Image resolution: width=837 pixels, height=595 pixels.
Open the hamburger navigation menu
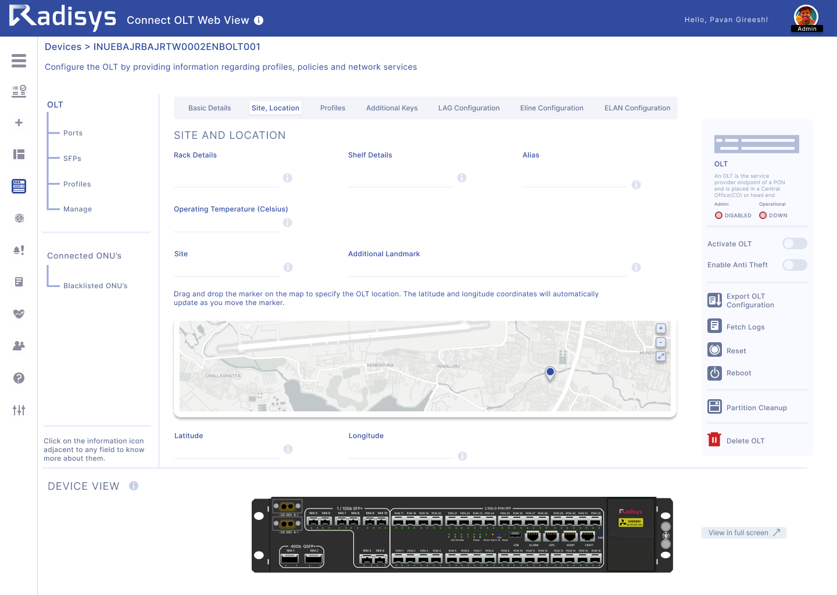[19, 60]
